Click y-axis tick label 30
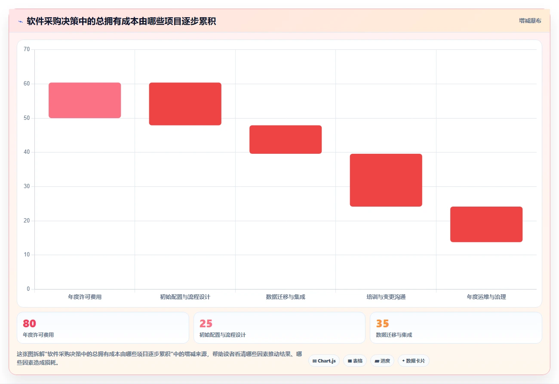Screen dimensions: 559x384 coord(27,186)
